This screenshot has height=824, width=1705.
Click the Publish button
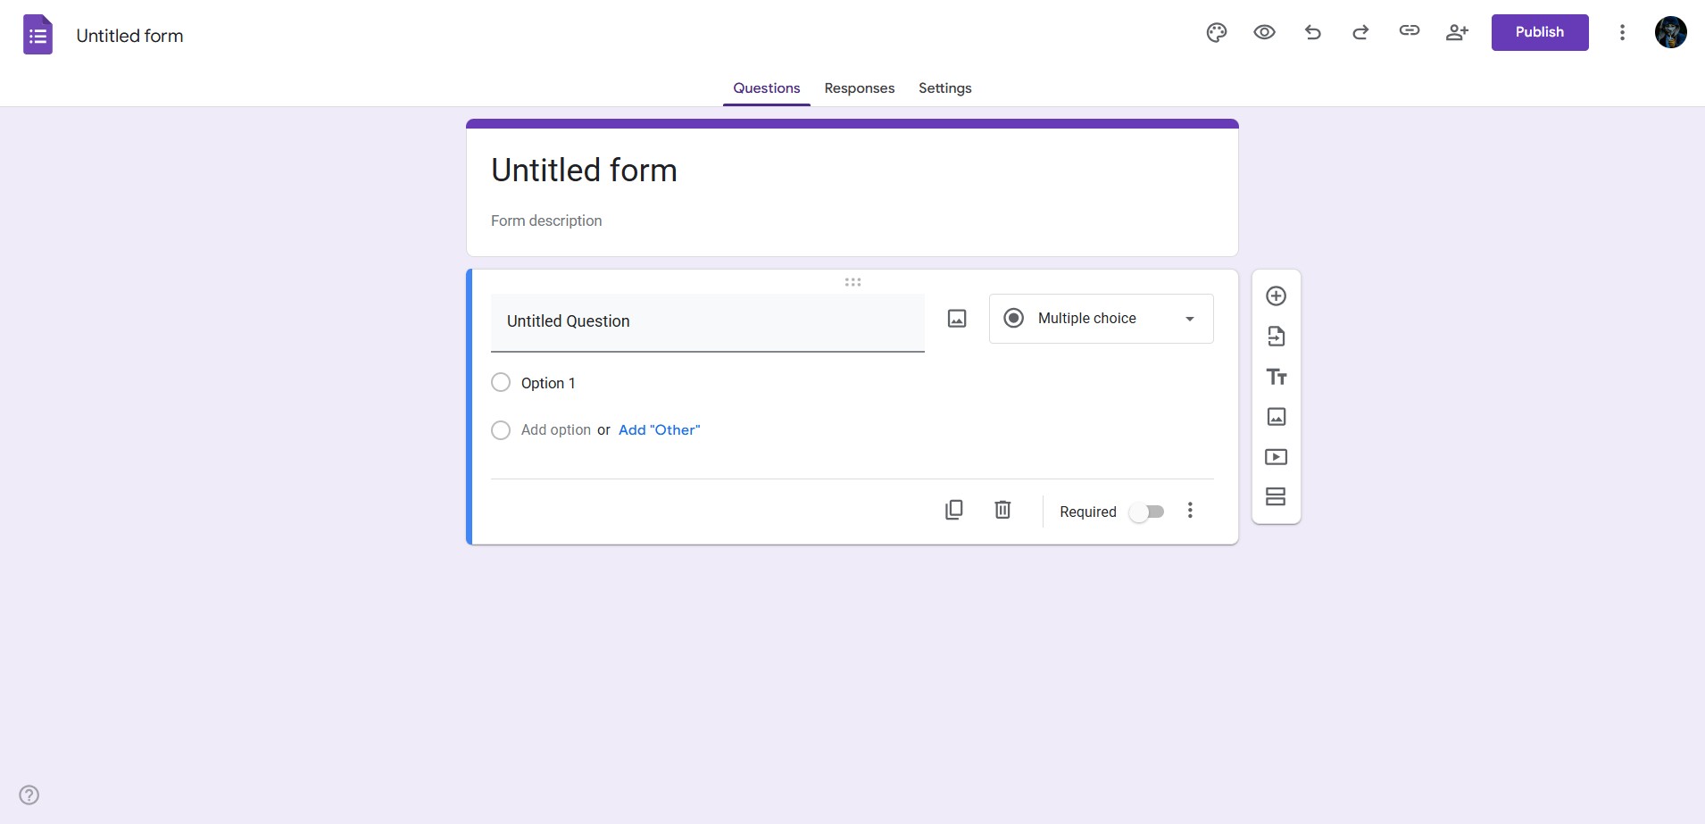coord(1540,32)
